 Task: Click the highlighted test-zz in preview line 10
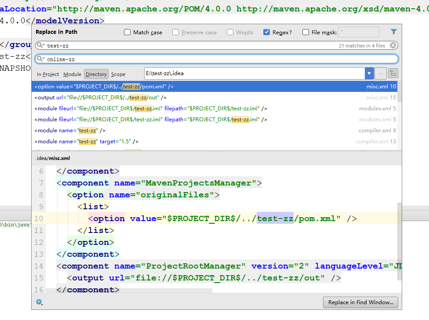(275, 218)
